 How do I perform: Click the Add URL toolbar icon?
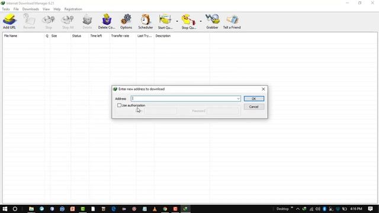9,21
